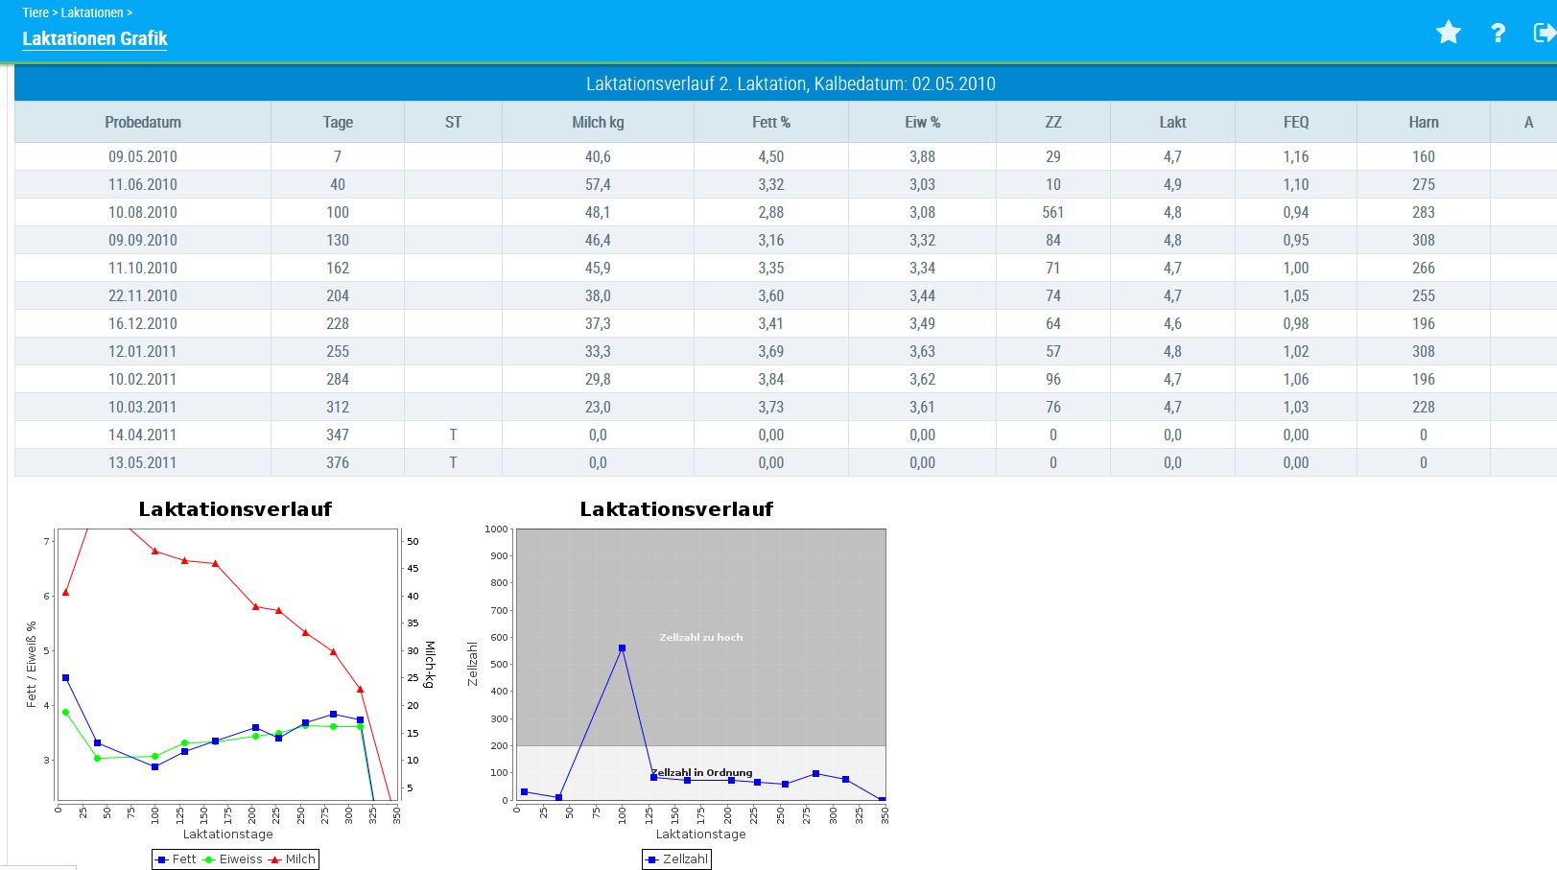Click the 561 cell count peak point
Screen dimensions: 1557x870
pos(622,648)
